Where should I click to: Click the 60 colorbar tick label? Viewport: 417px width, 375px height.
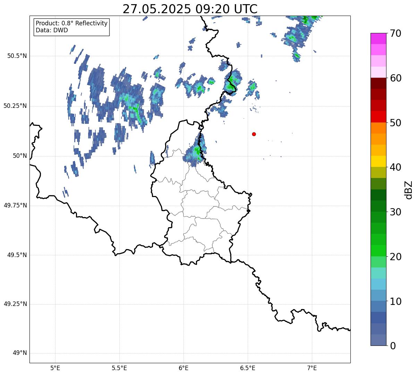coord(395,78)
